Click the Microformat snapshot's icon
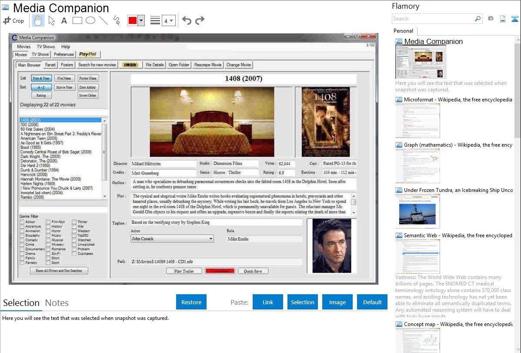This screenshot has width=521, height=353. point(399,100)
